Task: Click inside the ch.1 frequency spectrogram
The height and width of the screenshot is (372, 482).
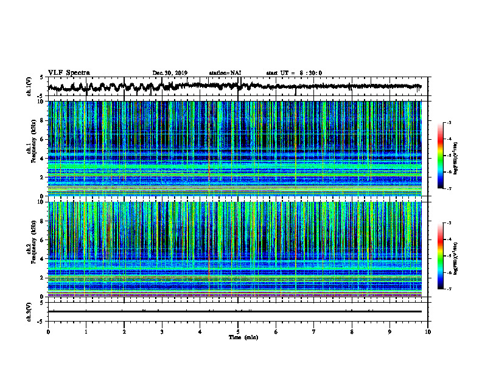Action: click(x=235, y=148)
